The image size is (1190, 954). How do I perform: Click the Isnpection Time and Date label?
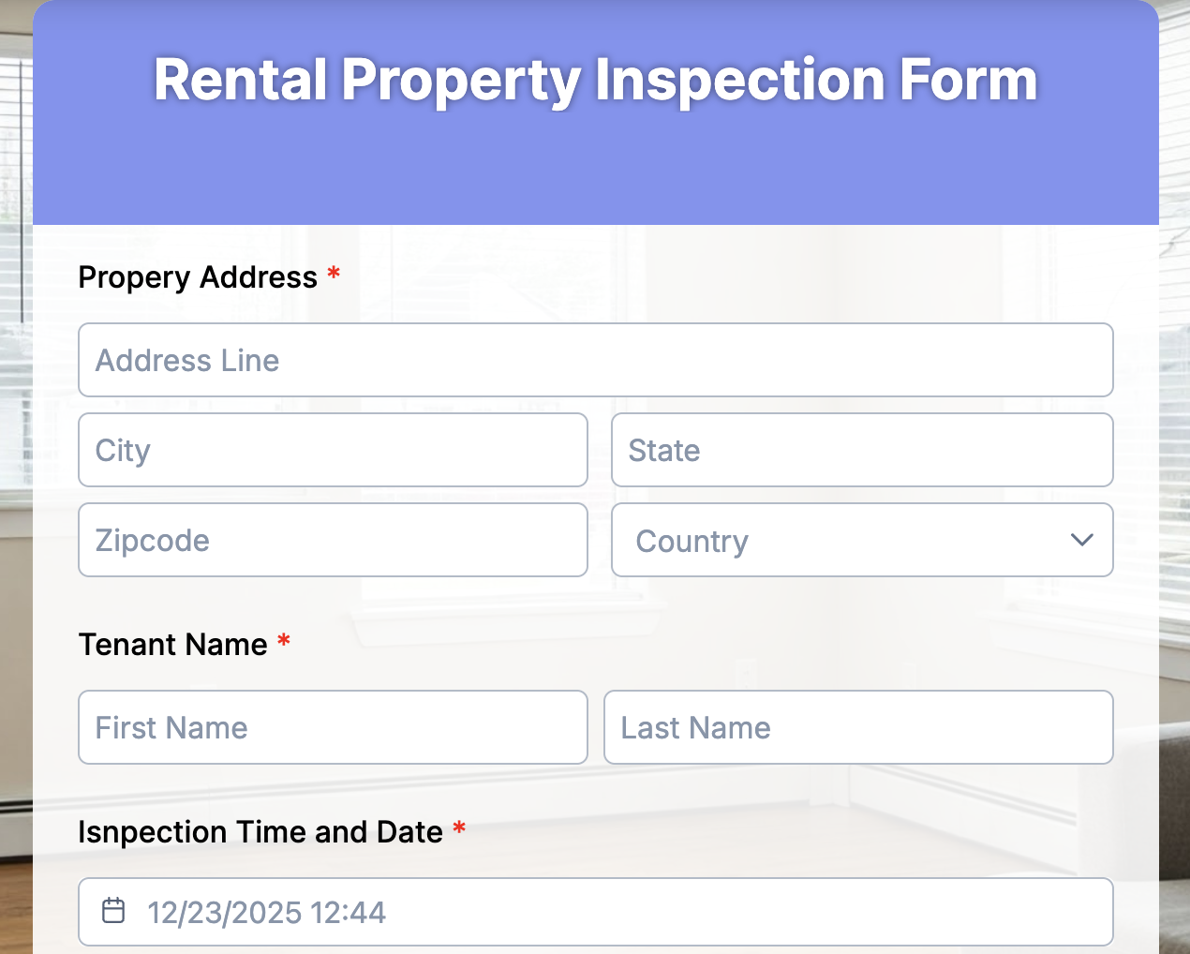tap(260, 832)
